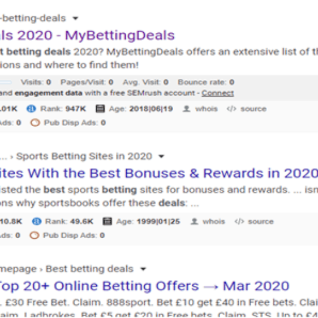Click the Sports Betting Sites in 2020 breadcrumb
The image size is (318, 318).
coord(84,156)
